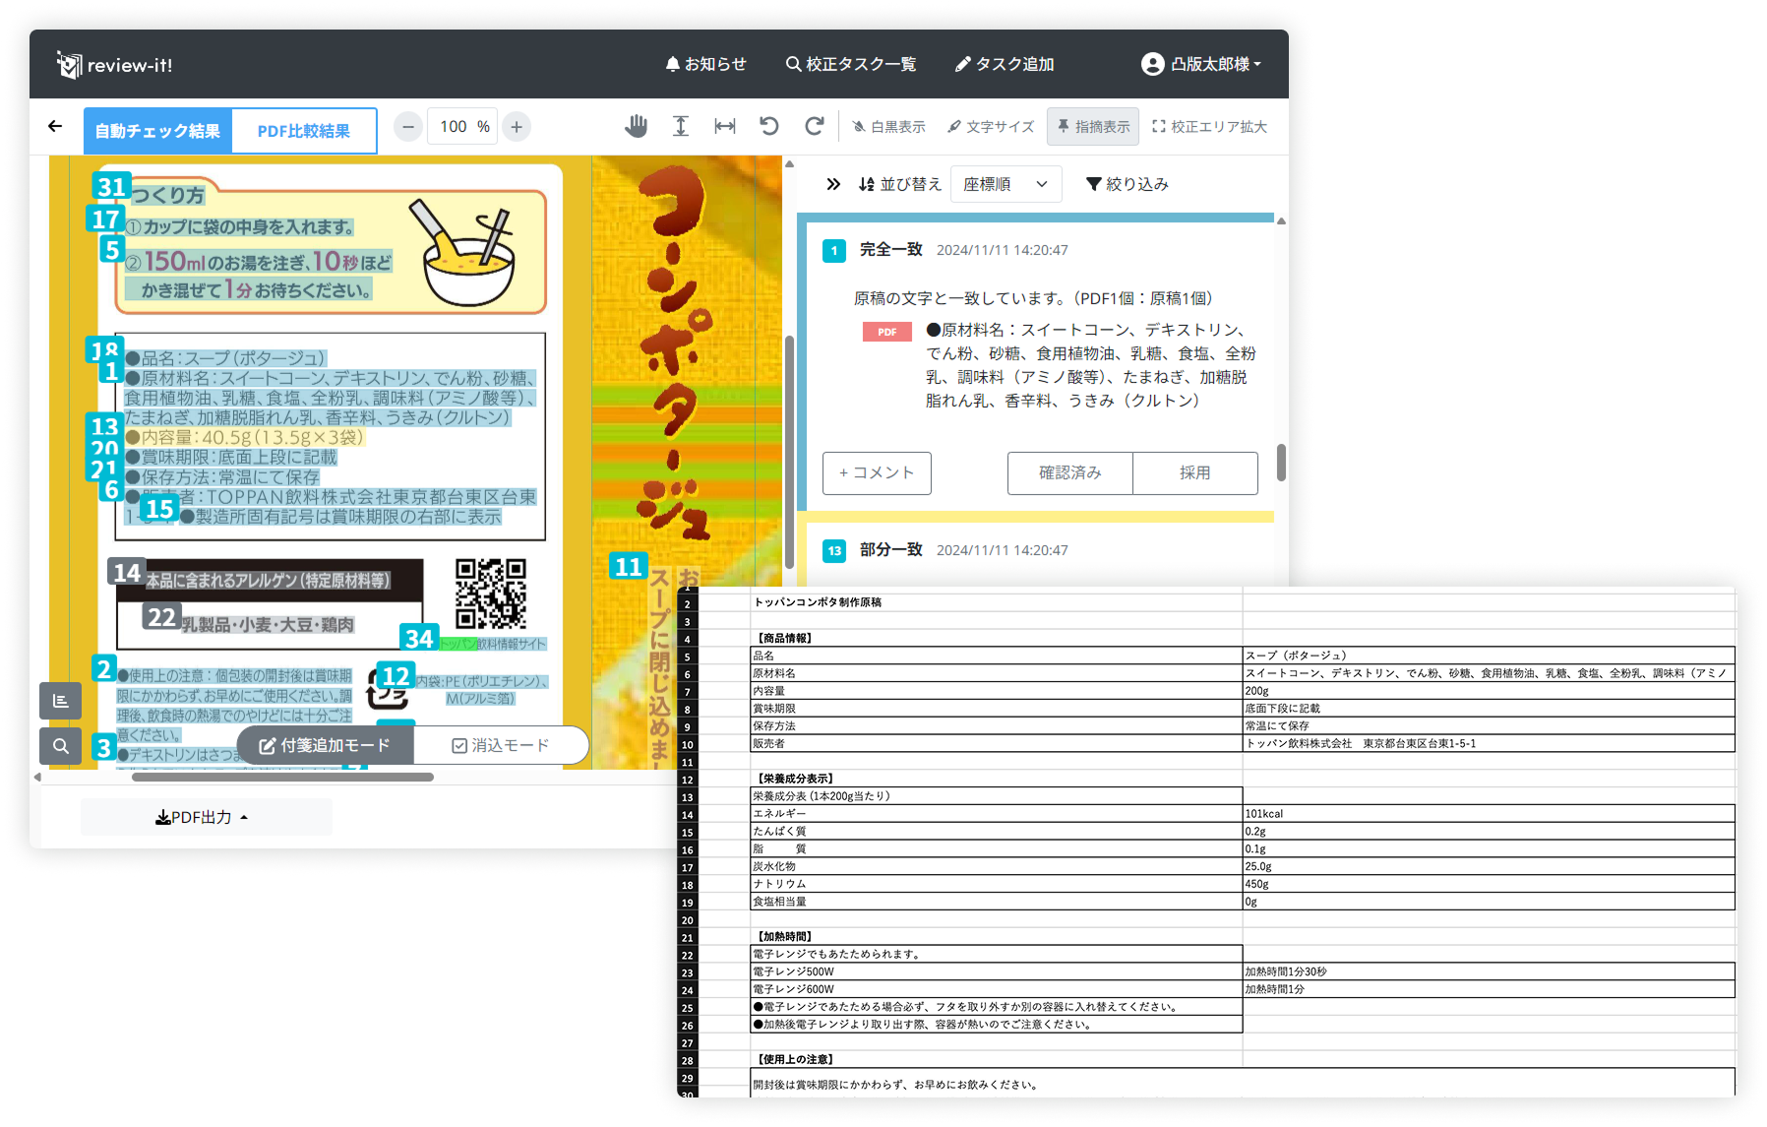This screenshot has height=1127, width=1767.
Task: Toggle 白黒表示 monochrome display
Action: 888,127
